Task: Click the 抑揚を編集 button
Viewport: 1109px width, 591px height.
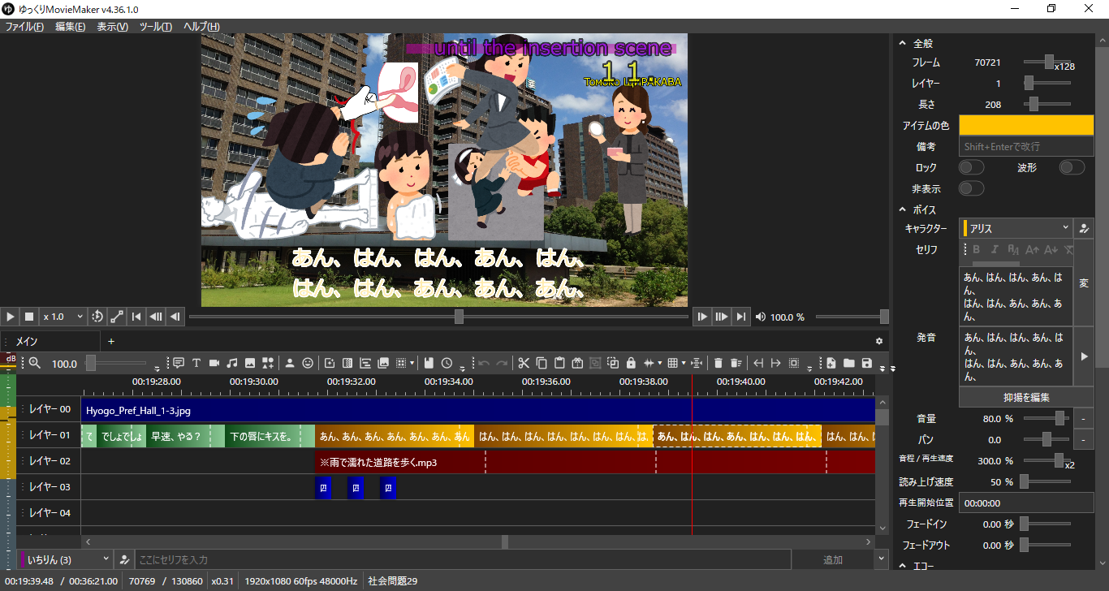Action: pos(1026,397)
